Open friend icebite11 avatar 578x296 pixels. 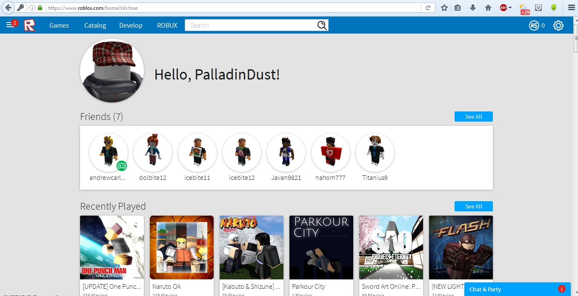[x=197, y=153]
